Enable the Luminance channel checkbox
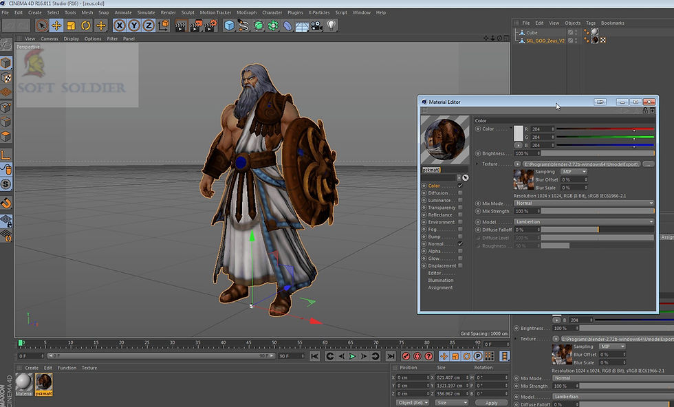The height and width of the screenshot is (407, 674). [x=460, y=200]
